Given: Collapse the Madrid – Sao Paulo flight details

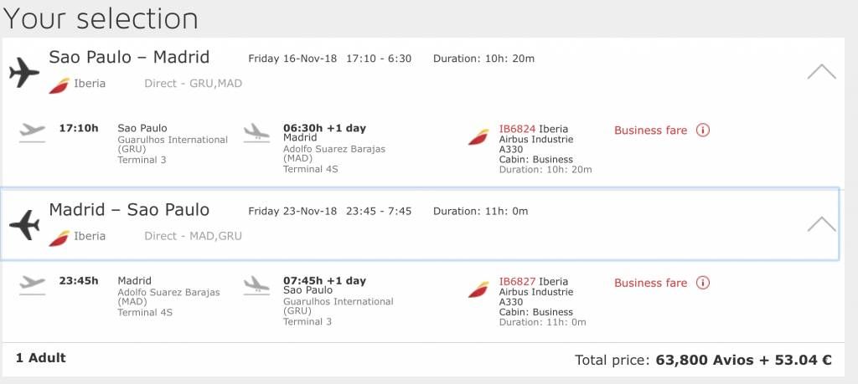Looking at the screenshot, I should tap(821, 224).
